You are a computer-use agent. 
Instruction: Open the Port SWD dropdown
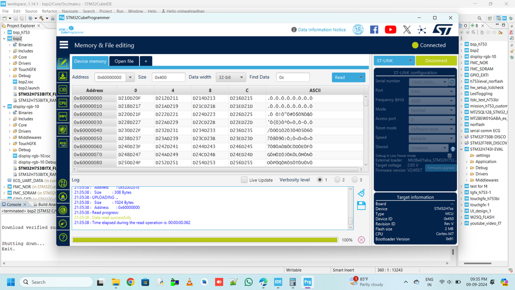click(431, 91)
